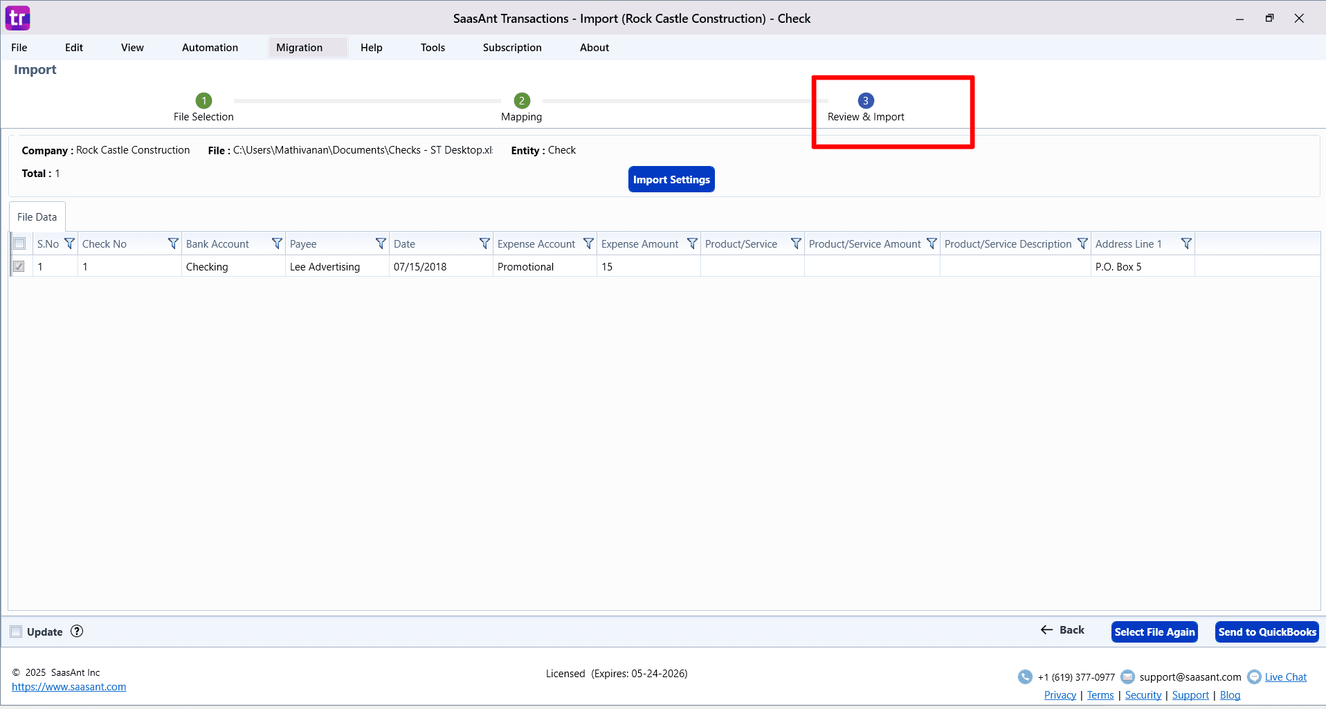This screenshot has height=709, width=1326.
Task: Open filter for S.No column
Action: pyautogui.click(x=69, y=243)
